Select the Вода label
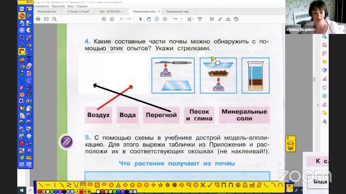346x194 pixels. coord(128,115)
